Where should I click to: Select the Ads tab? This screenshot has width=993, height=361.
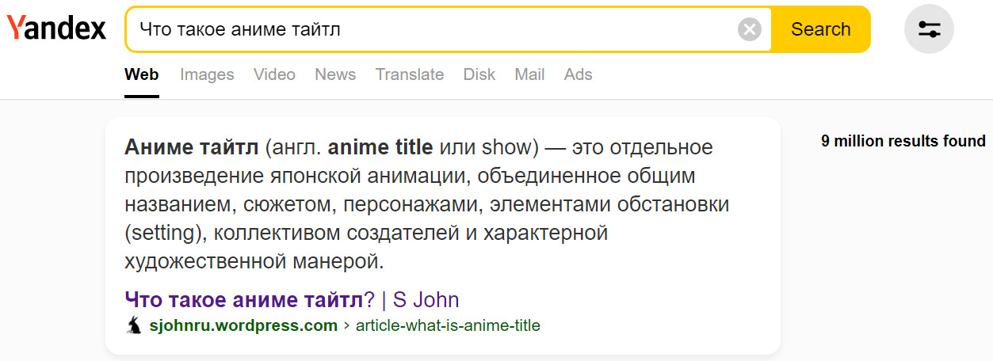click(578, 74)
